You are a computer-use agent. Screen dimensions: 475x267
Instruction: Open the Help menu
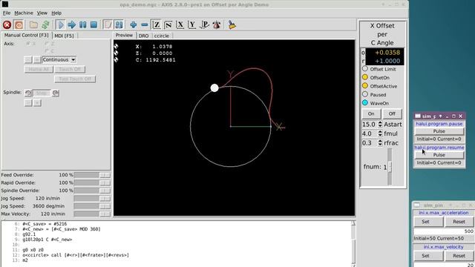pyautogui.click(x=56, y=13)
